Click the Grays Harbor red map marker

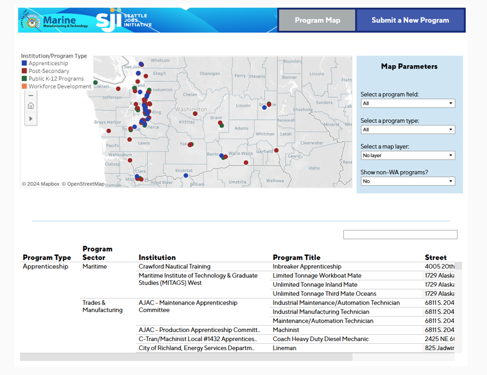tap(109, 131)
